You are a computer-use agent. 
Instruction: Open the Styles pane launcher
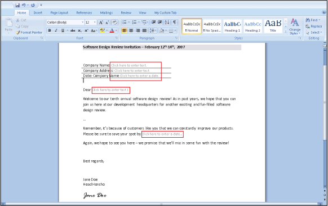click(300, 38)
